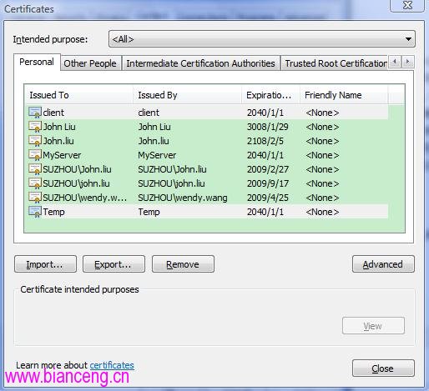Open the Advanced options button

click(383, 264)
